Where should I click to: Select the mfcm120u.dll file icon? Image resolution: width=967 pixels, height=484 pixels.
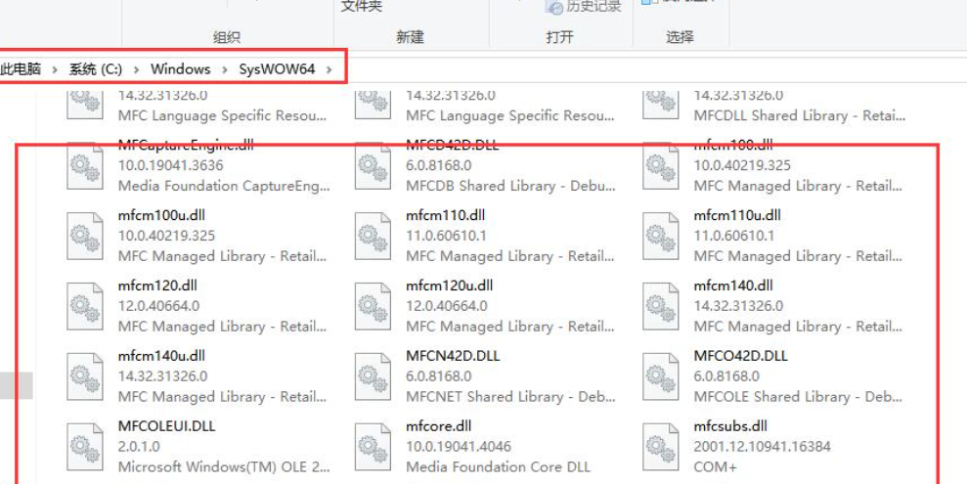point(373,306)
